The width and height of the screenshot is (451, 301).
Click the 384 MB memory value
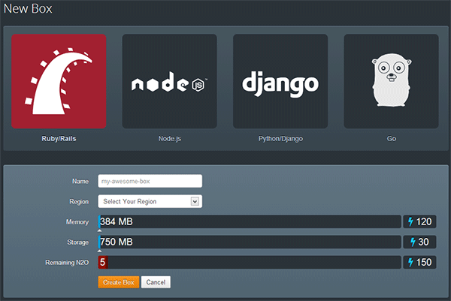(x=117, y=221)
